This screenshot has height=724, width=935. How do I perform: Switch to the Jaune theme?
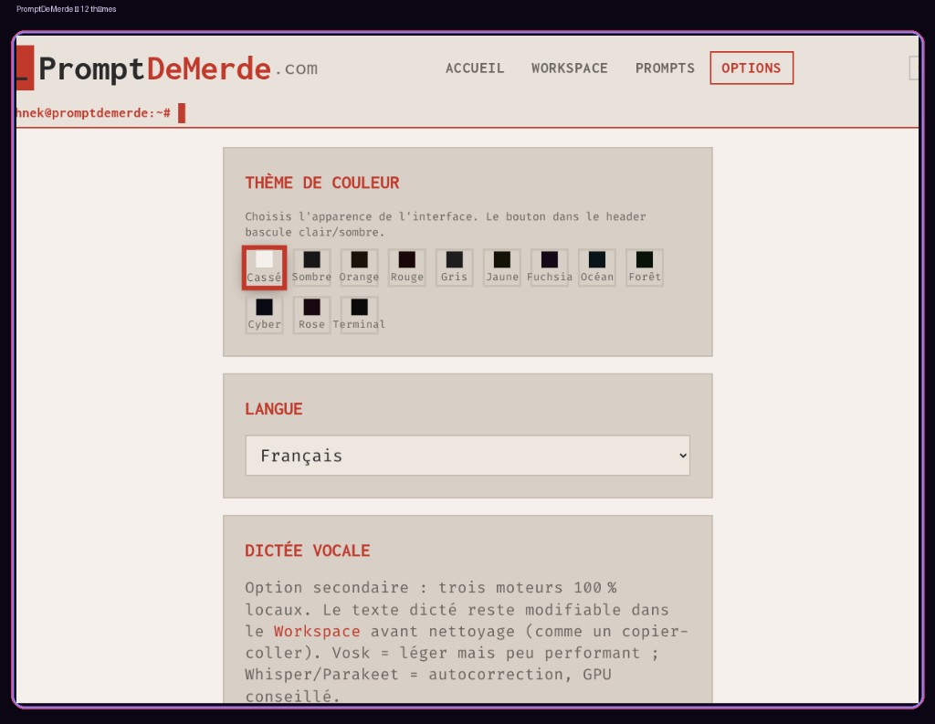pyautogui.click(x=502, y=268)
